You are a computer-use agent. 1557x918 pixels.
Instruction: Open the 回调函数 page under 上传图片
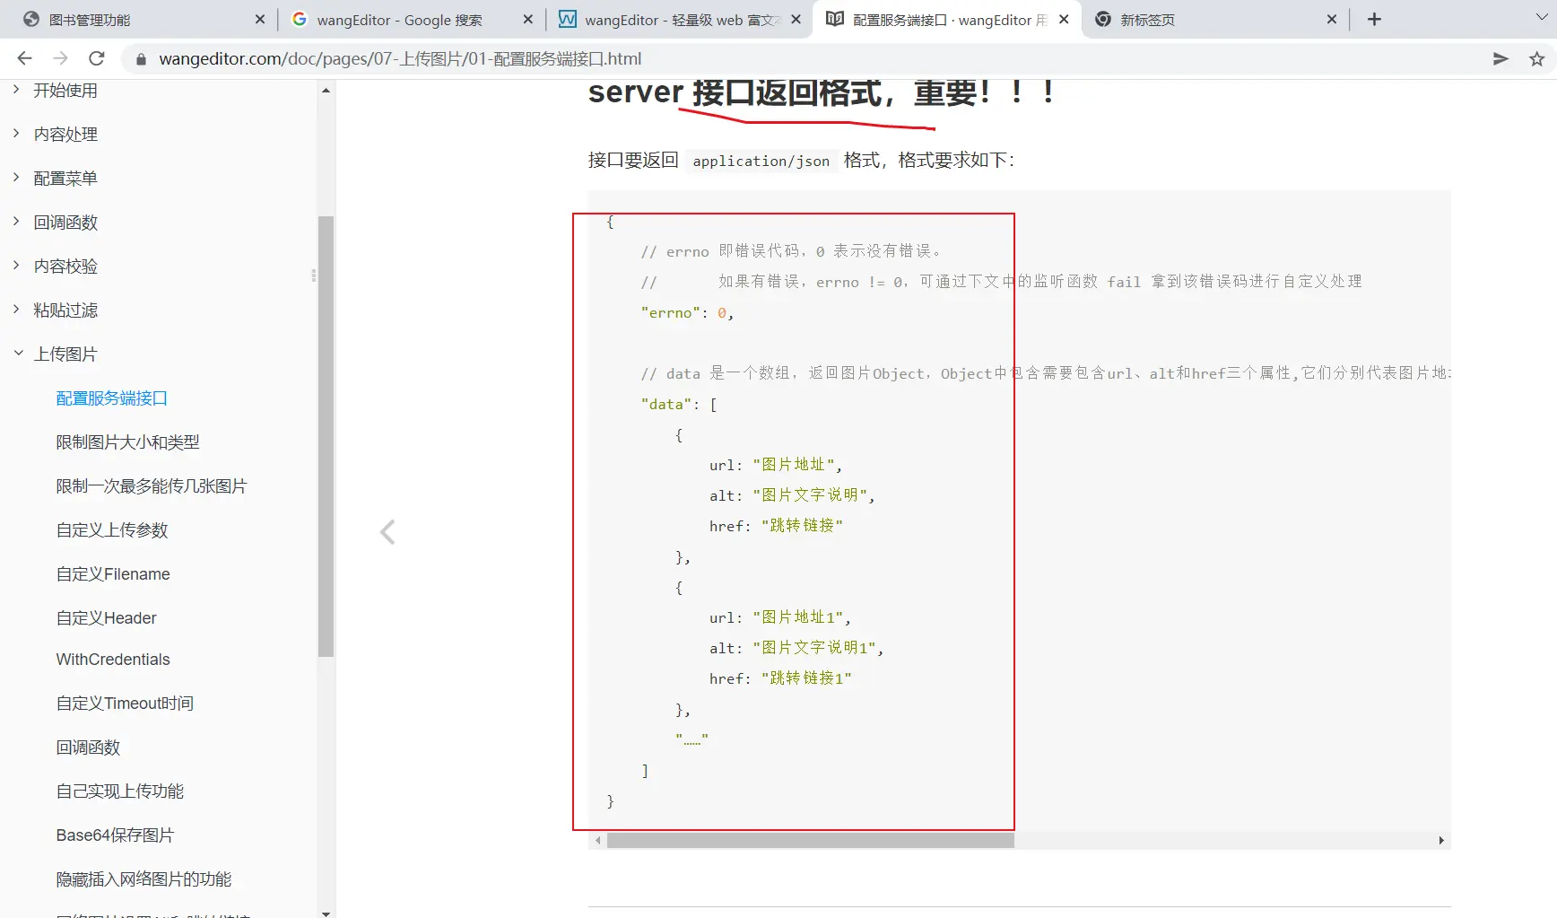(88, 748)
